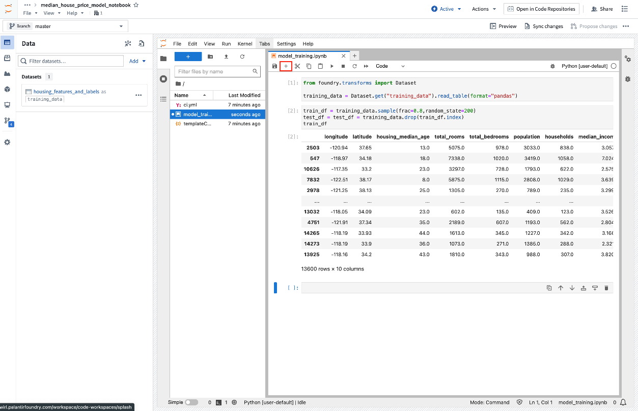Star the median_house_price_model_notebook title

[x=136, y=5]
